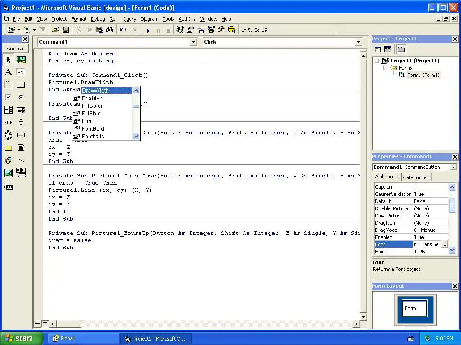Open the Procedure dropdown showing Click

coord(358,42)
